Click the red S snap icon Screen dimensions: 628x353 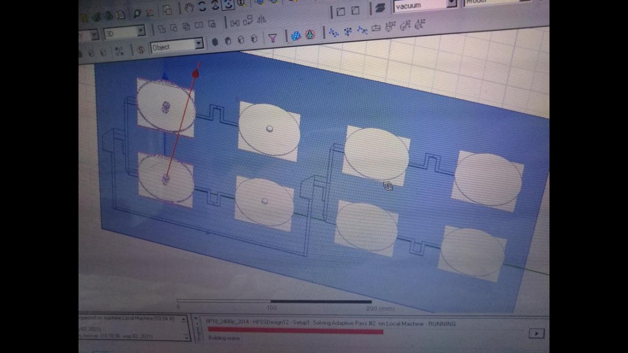pos(141,49)
